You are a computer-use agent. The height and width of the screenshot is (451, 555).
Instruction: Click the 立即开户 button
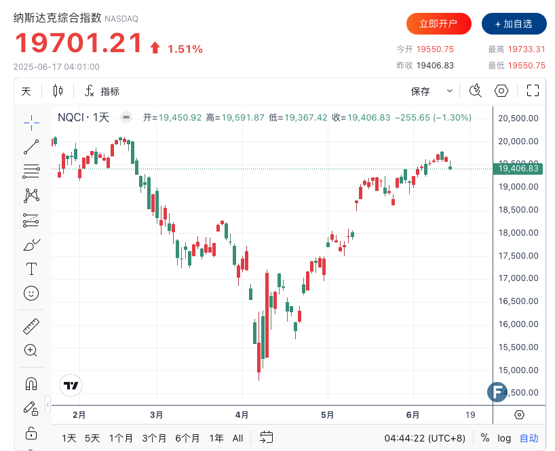pyautogui.click(x=438, y=24)
